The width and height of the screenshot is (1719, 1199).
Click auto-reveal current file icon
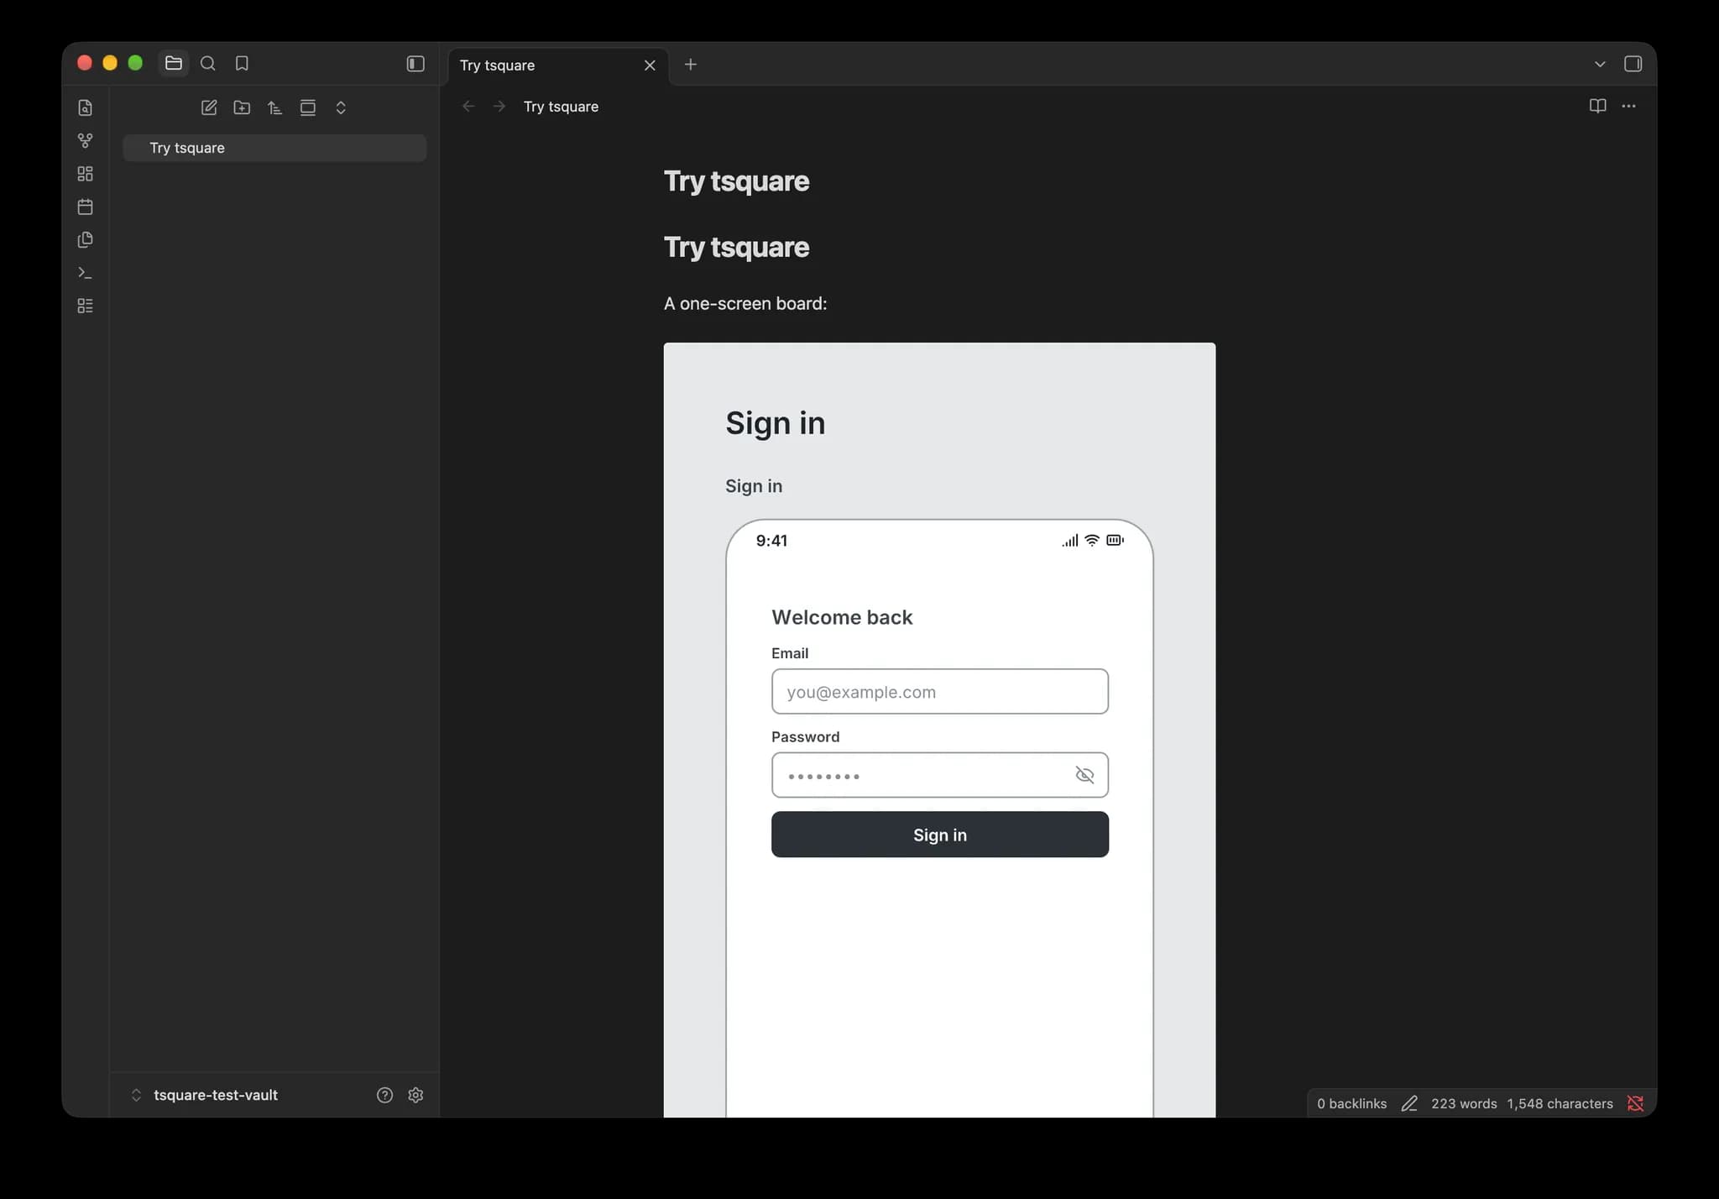[308, 107]
